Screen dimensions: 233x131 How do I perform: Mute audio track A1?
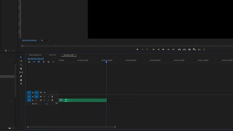point(44,97)
